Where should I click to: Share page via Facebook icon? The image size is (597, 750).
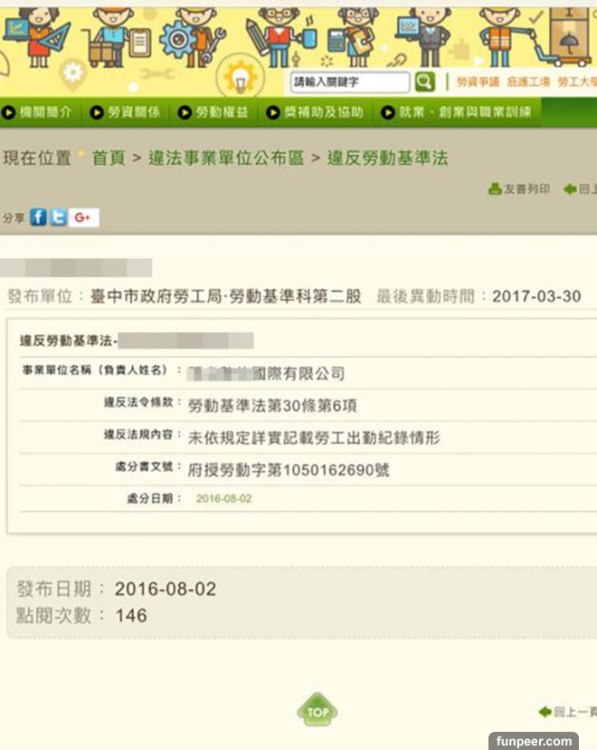(38, 217)
